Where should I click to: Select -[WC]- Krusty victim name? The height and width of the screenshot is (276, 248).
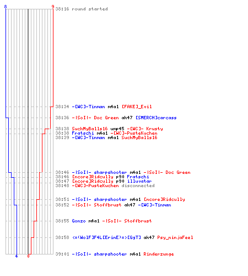(x=145, y=129)
